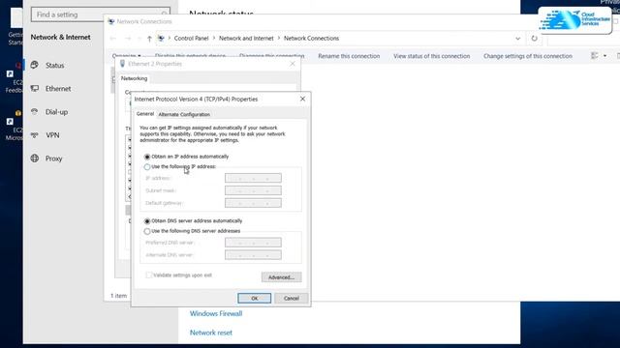Expand the view options dropdown arrow
The width and height of the screenshot is (620, 348).
click(x=604, y=56)
